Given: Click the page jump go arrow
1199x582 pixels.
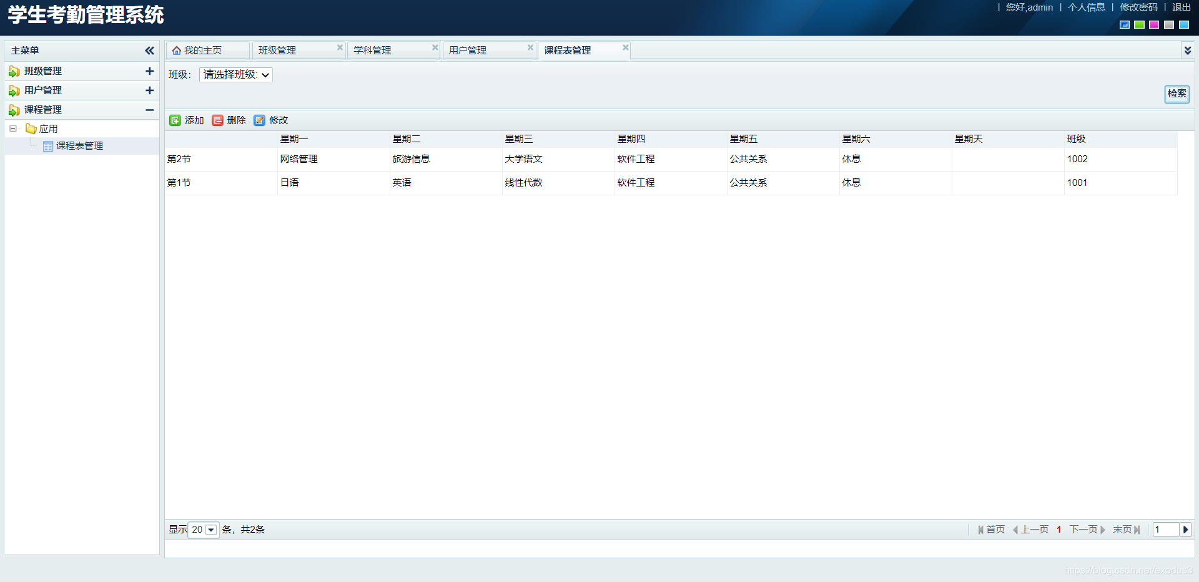Looking at the screenshot, I should (1185, 530).
